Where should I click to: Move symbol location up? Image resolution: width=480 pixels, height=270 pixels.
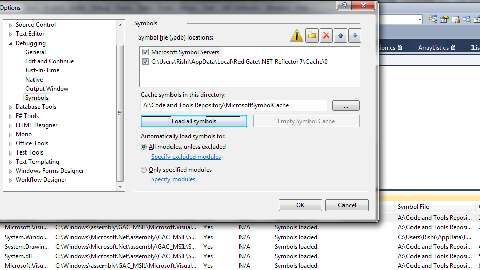[x=340, y=36]
